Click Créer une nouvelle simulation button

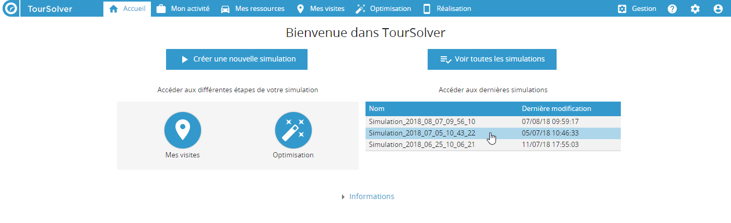coord(237,59)
